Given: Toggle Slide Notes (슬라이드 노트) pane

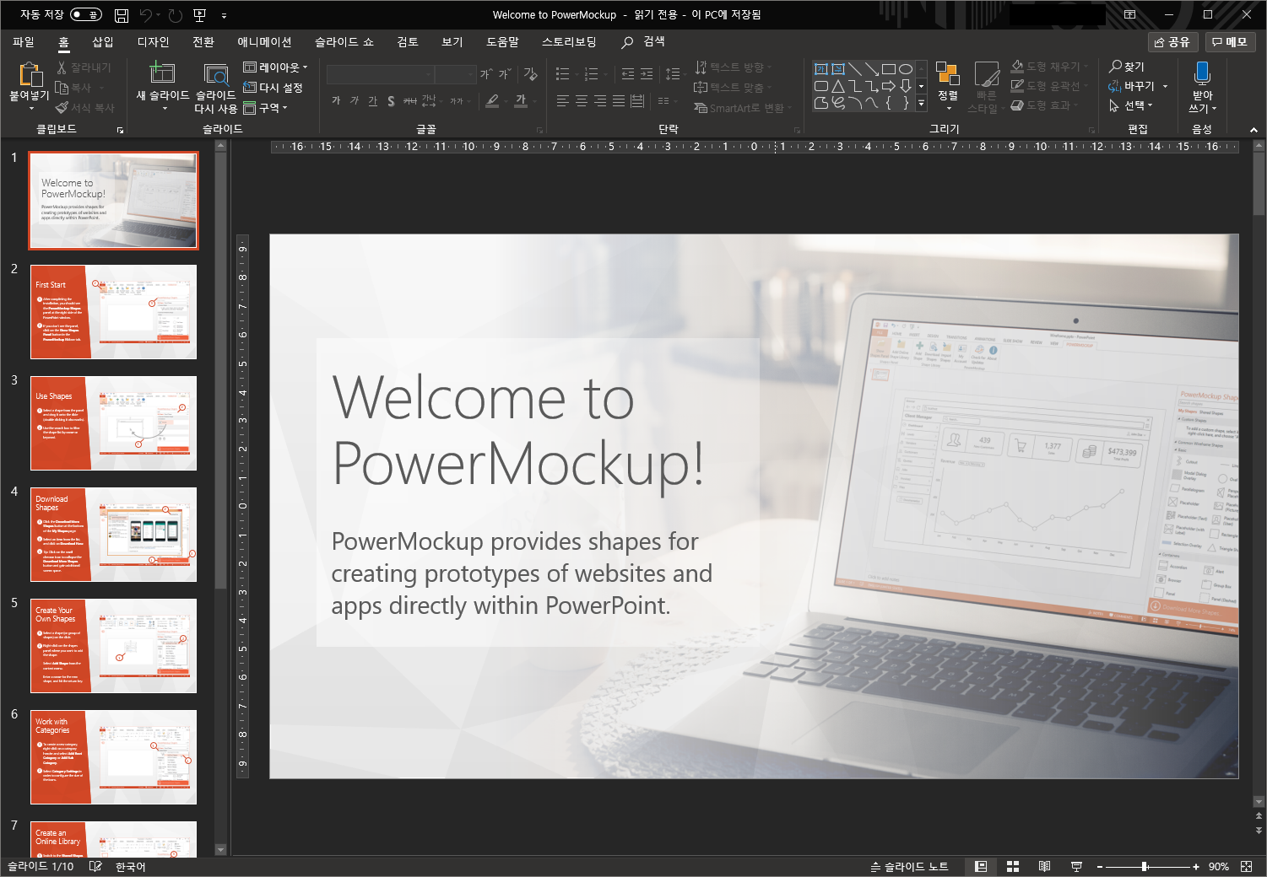Looking at the screenshot, I should coord(909,866).
